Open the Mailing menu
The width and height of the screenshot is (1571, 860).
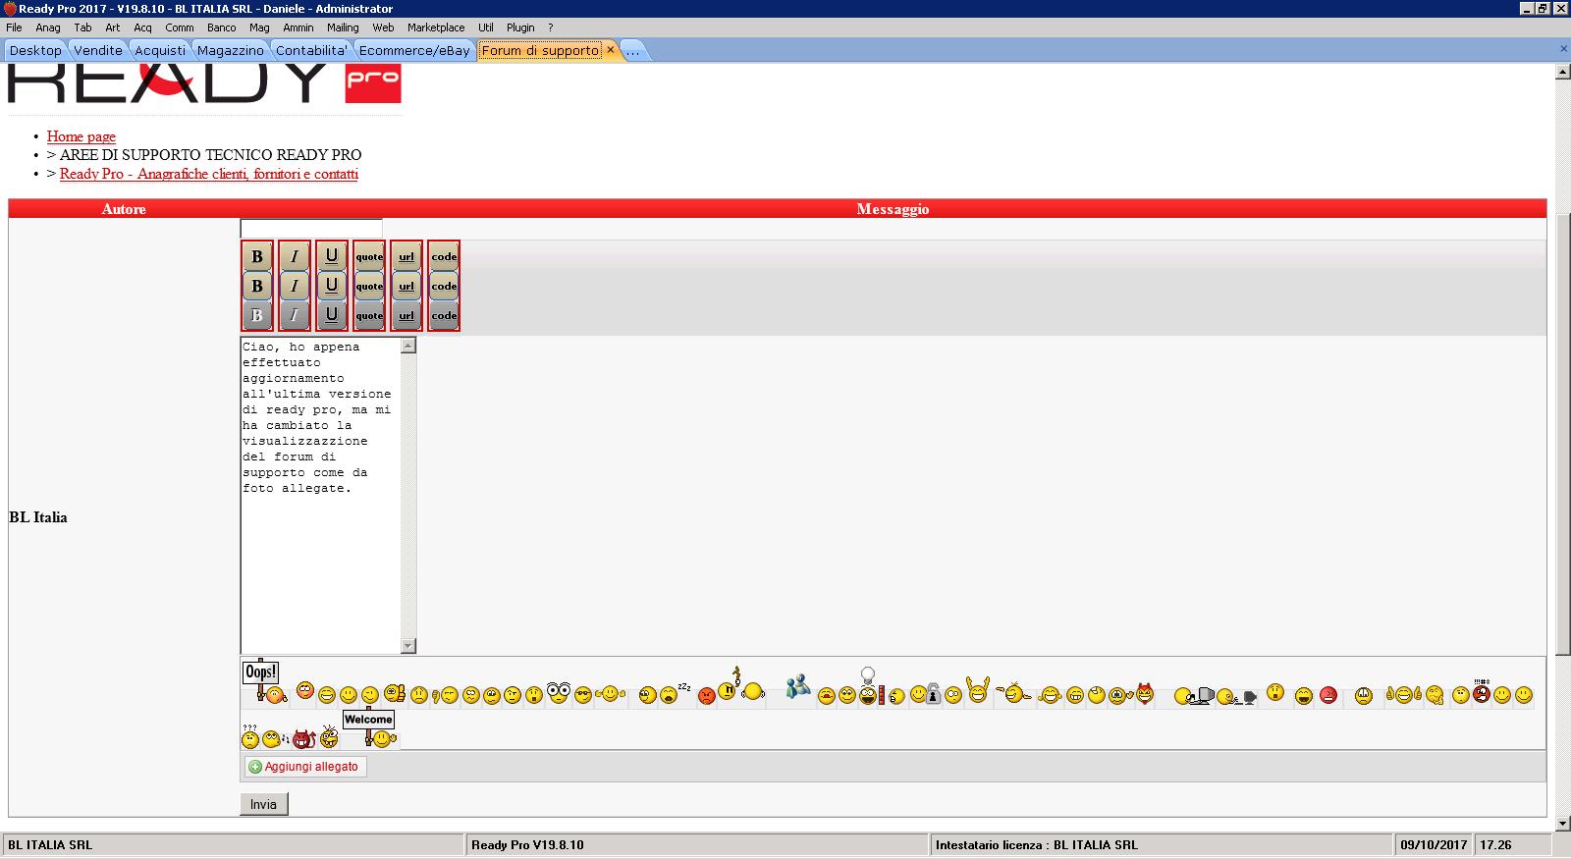point(343,27)
